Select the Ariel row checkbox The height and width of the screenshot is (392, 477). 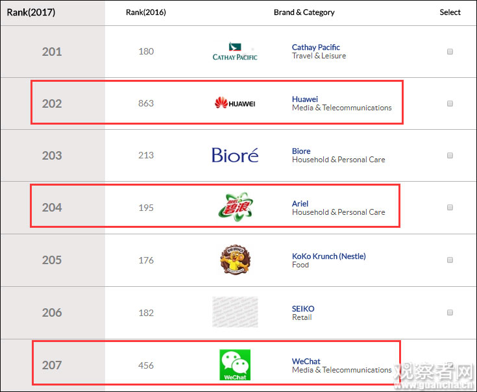point(450,208)
